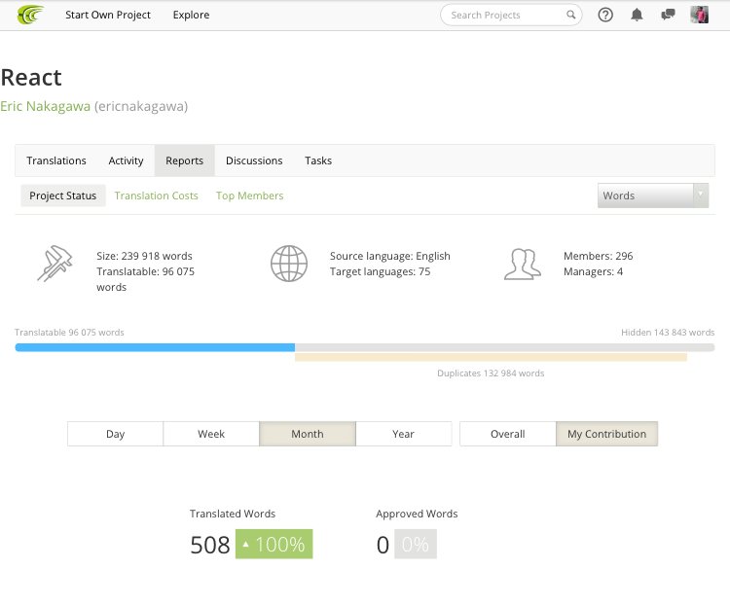Screen dimensions: 730x604
Task: Select Project Status report
Action: coord(63,195)
